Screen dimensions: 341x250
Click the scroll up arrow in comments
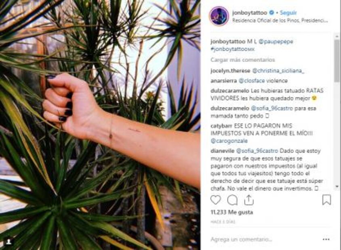coord(337,36)
